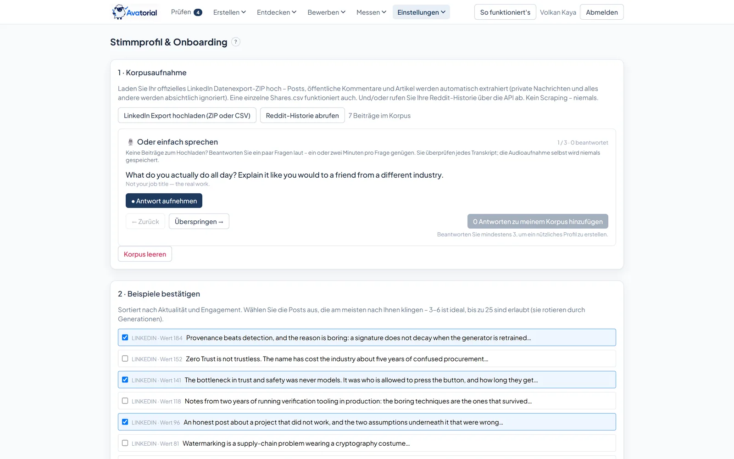The height and width of the screenshot is (459, 734).
Task: Click the '1 · Korpusaufnahme' heading
Action: (x=152, y=73)
